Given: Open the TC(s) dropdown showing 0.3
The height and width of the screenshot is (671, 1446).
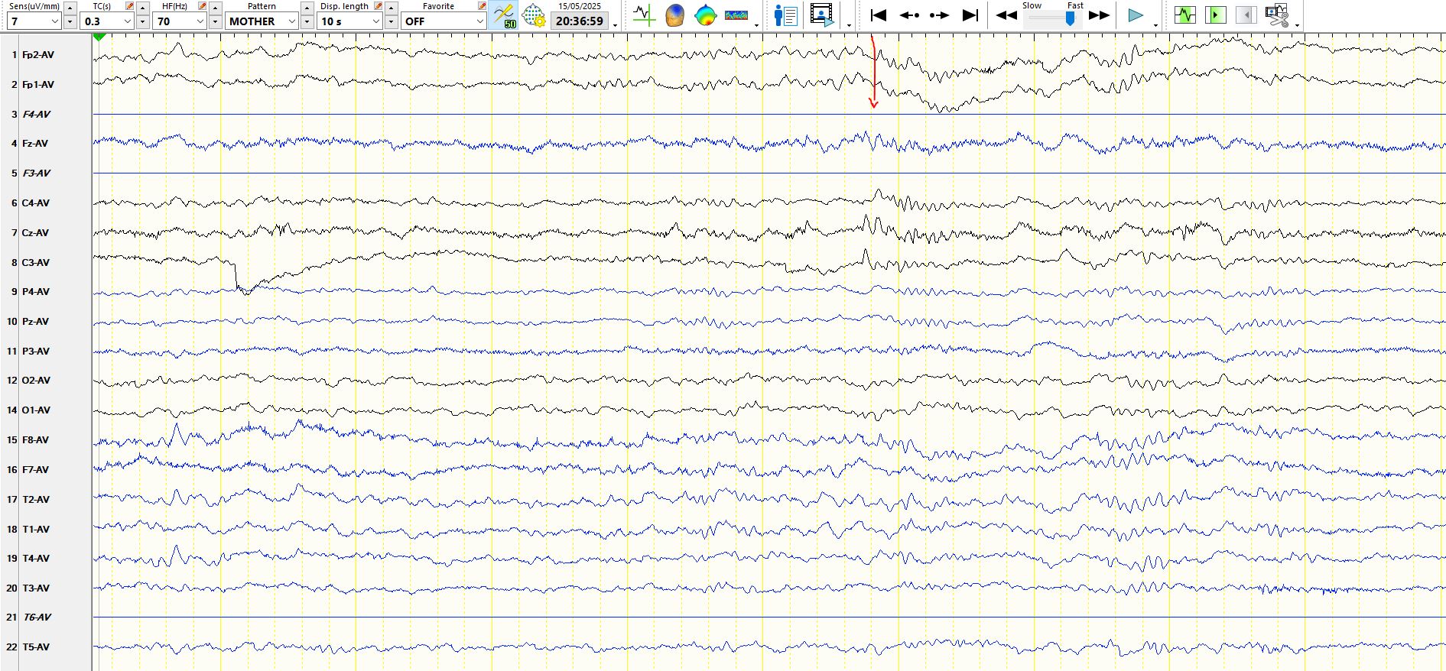Looking at the screenshot, I should tap(107, 21).
